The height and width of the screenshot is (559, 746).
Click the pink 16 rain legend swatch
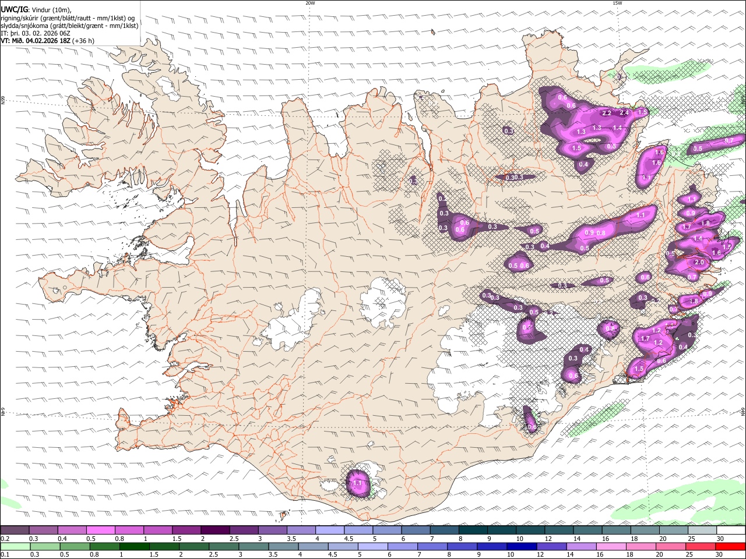tap(610, 547)
